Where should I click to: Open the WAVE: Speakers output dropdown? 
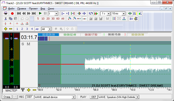coord(137,97)
